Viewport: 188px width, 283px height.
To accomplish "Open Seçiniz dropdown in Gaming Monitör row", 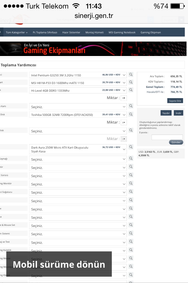I will [x=78, y=184].
